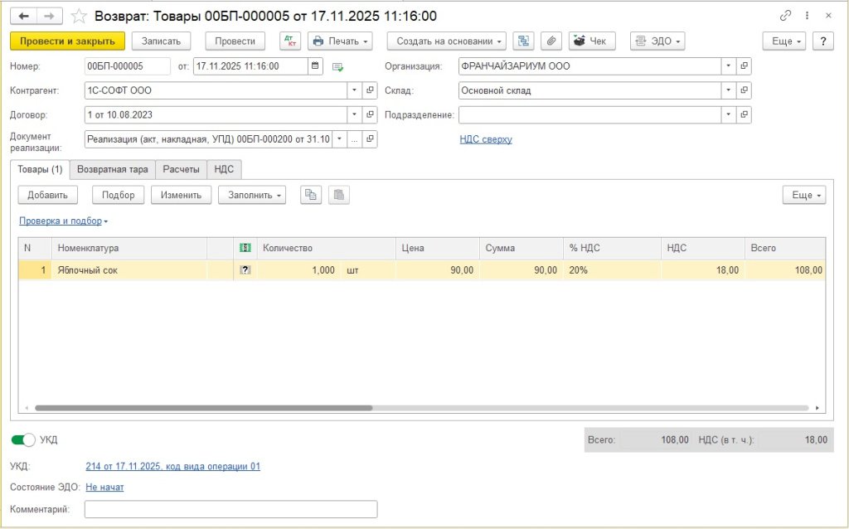Open attached files paperclip icon
849x529 pixels.
551,41
